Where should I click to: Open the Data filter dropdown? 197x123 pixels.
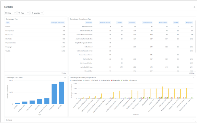pyautogui.click(x=10, y=13)
